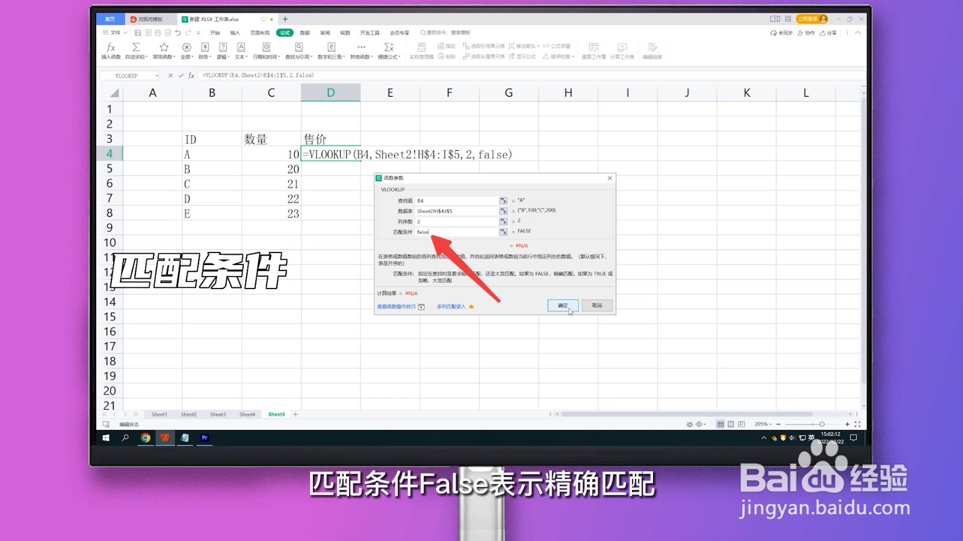This screenshot has height=541, width=963.
Task: Open Chrome from the taskbar
Action: click(x=144, y=438)
